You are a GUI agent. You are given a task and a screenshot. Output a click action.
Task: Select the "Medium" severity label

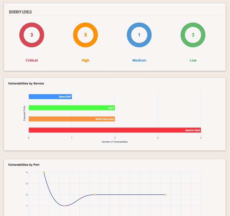click(139, 60)
